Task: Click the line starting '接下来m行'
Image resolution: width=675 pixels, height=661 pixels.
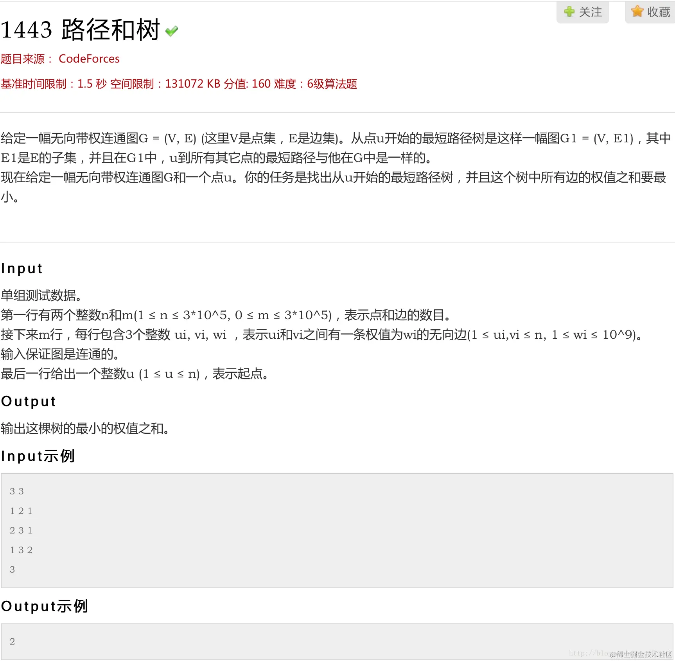Action: [321, 334]
